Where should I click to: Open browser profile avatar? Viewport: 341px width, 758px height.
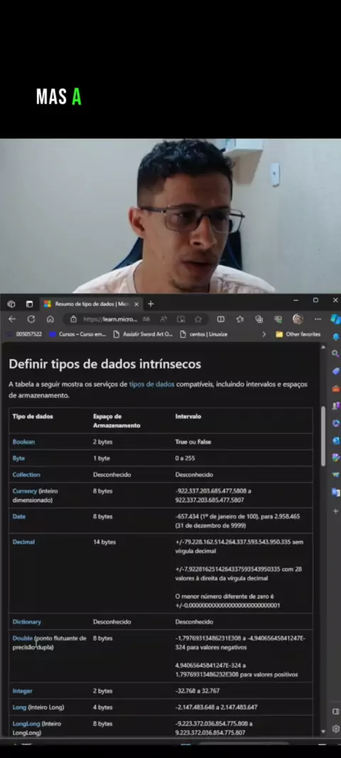298,319
